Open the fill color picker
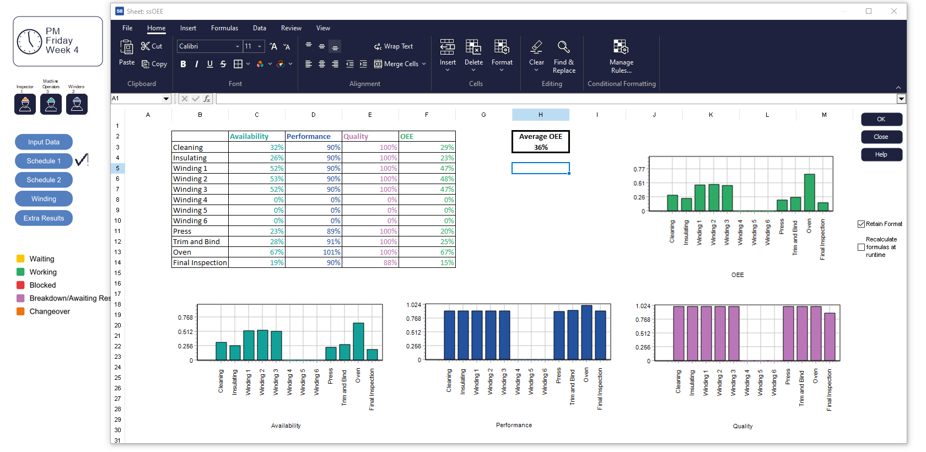The height and width of the screenshot is (452, 926). (x=260, y=64)
